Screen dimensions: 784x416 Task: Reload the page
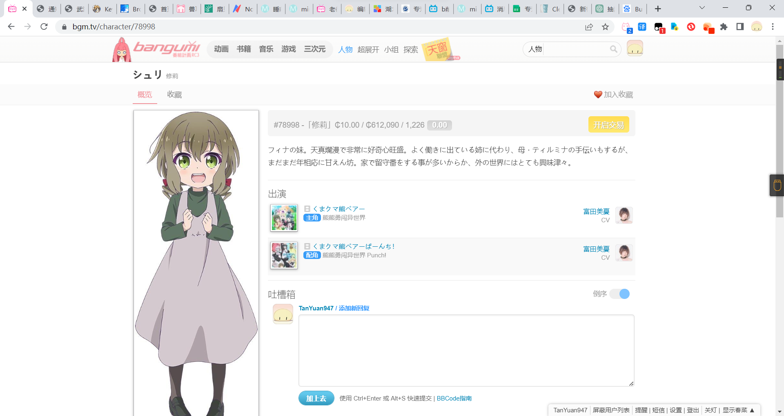[44, 27]
